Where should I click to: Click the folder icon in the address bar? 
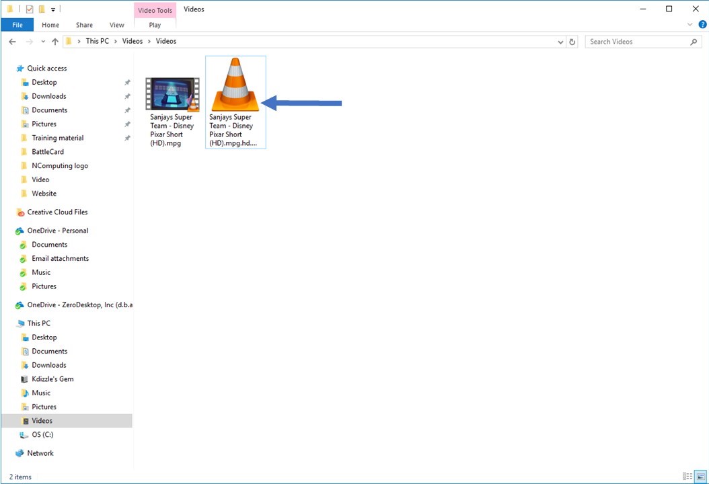click(x=69, y=42)
